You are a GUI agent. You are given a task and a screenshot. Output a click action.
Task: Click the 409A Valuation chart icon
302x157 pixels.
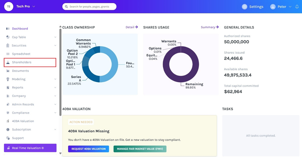[x=8, y=121]
